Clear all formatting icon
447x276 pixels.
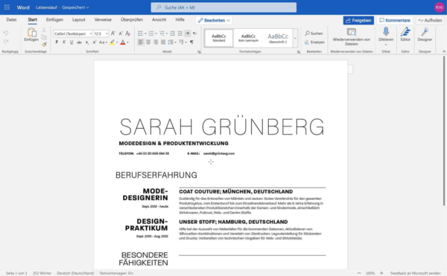click(128, 33)
